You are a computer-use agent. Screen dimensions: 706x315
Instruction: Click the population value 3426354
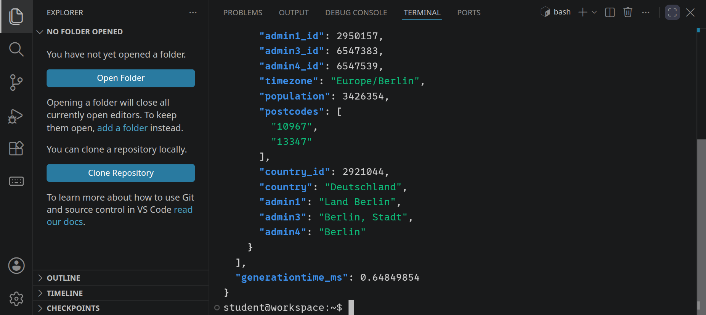point(363,96)
